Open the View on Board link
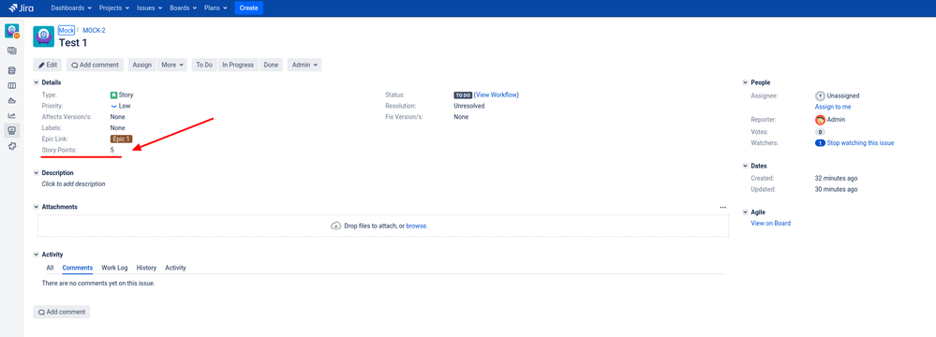Viewport: 936px width, 337px height. [x=771, y=223]
